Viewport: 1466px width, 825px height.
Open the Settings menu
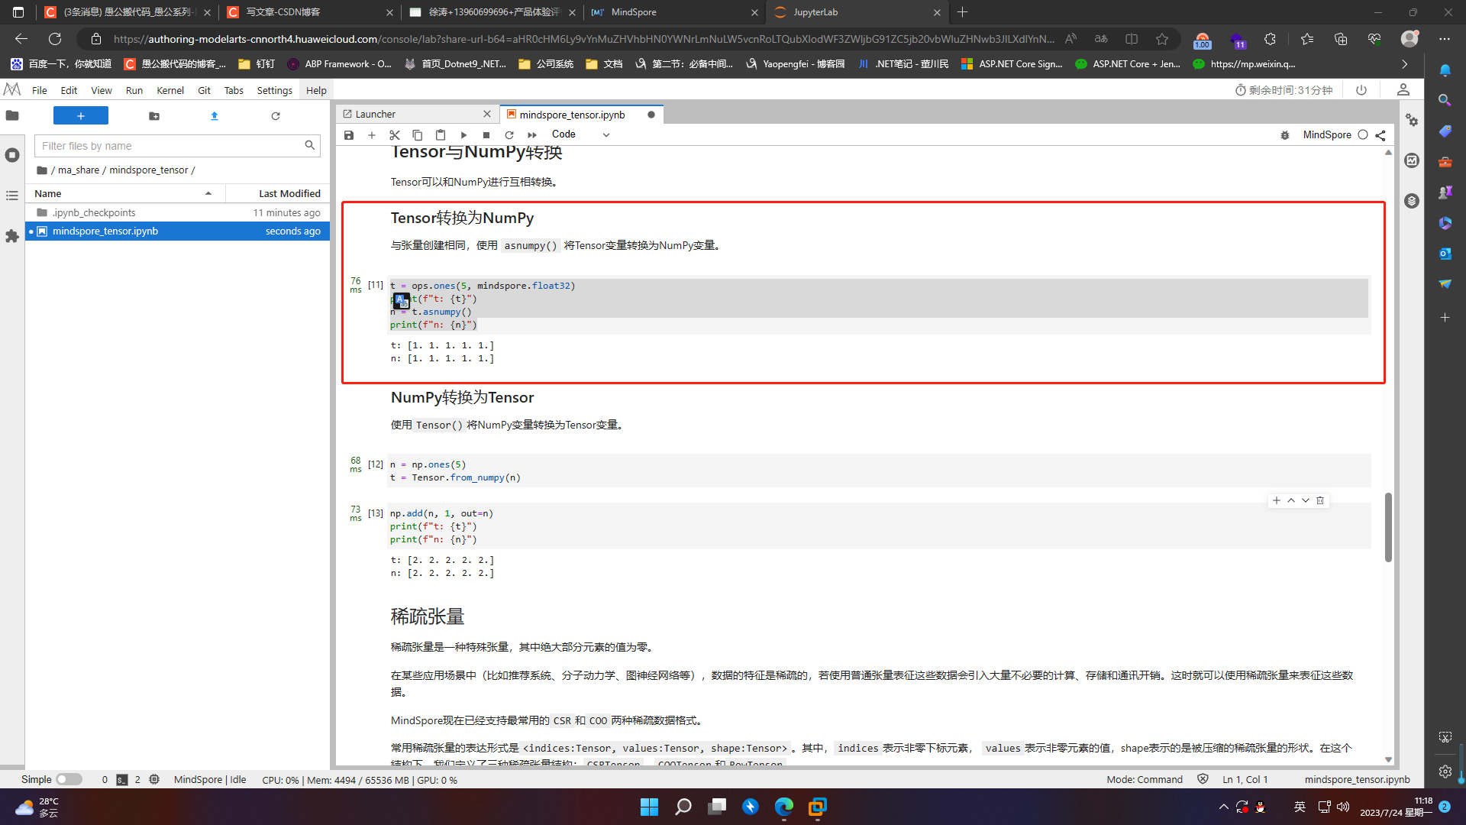pyautogui.click(x=275, y=90)
